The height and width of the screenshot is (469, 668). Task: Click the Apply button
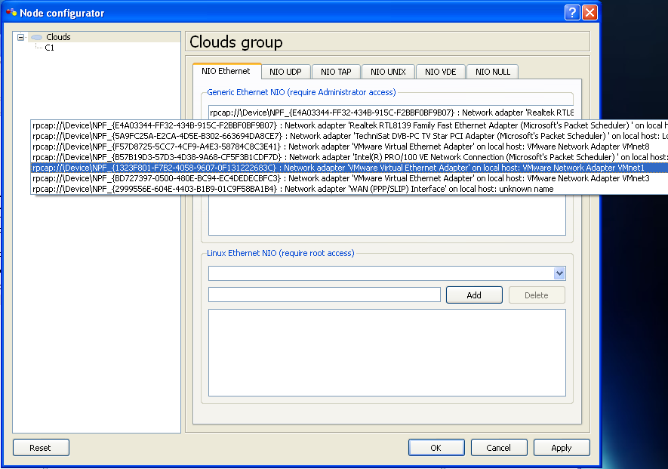tap(562, 448)
